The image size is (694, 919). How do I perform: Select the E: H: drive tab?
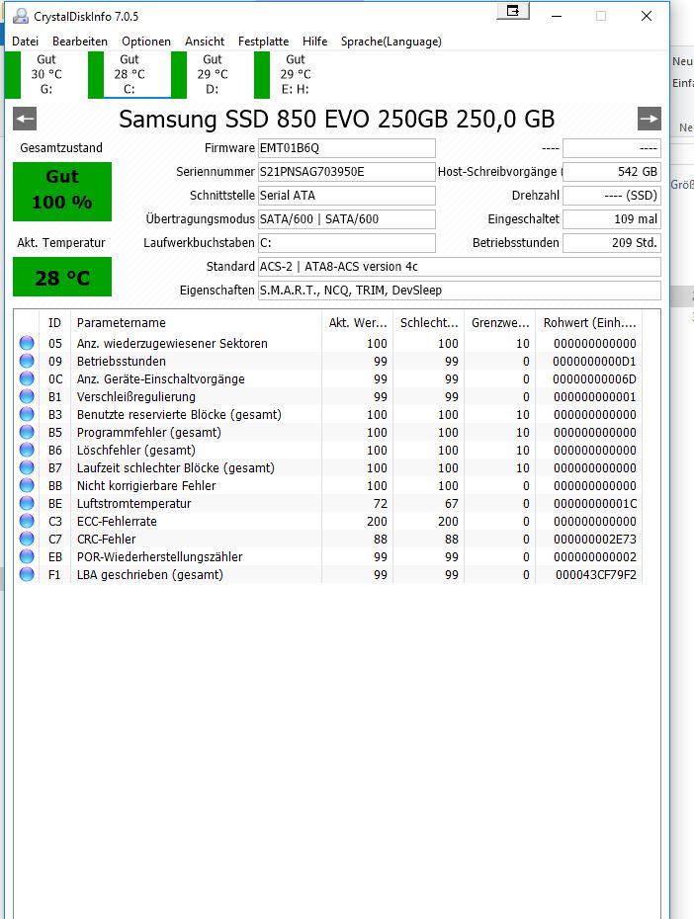(296, 74)
